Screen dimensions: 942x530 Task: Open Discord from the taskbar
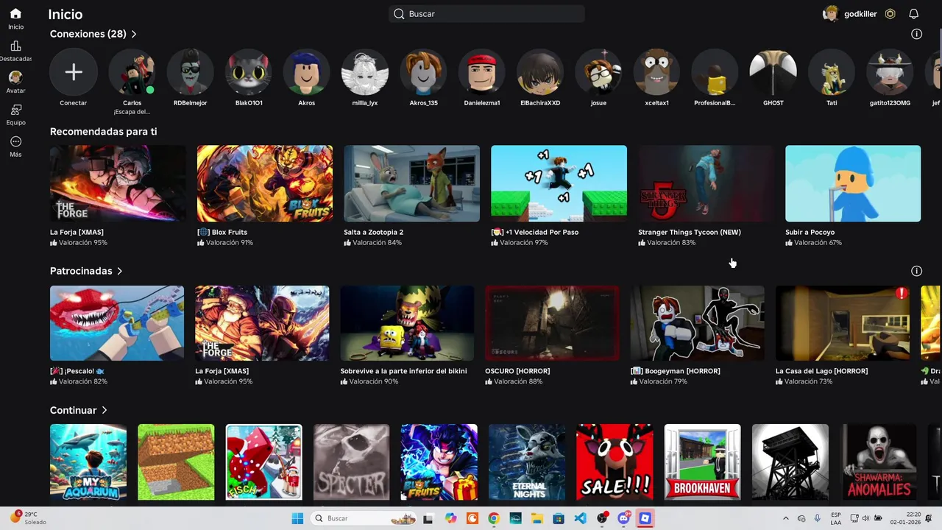623,518
